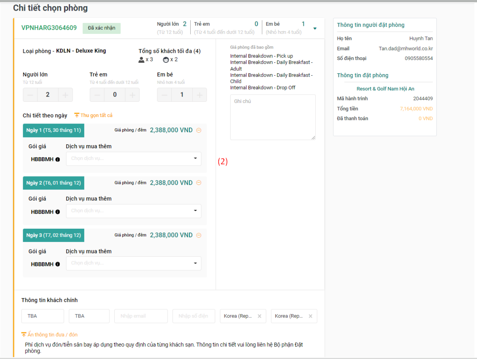477x359 pixels.
Task: Open Dịch vụ mua thêm dropdown for Ngày 2
Action: pos(134,211)
